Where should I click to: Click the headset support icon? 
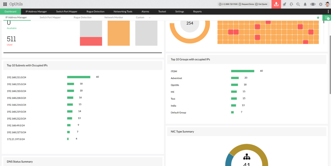point(291,4)
